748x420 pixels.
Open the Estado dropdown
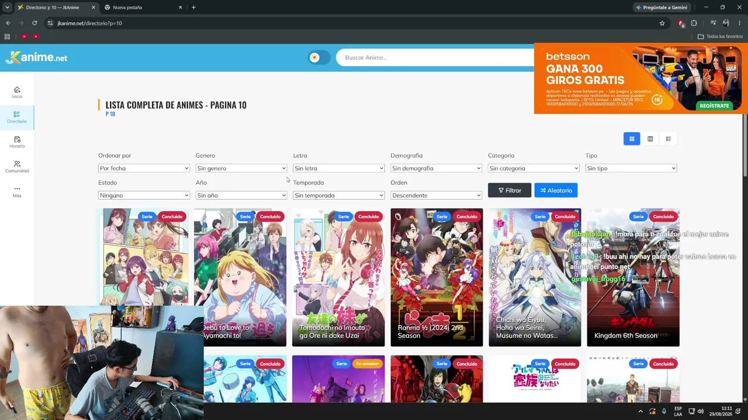144,195
